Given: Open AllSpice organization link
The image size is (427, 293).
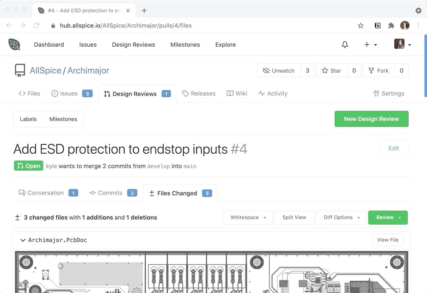Looking at the screenshot, I should [46, 70].
